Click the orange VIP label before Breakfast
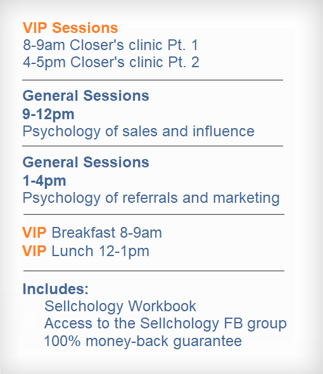 [x=34, y=233]
